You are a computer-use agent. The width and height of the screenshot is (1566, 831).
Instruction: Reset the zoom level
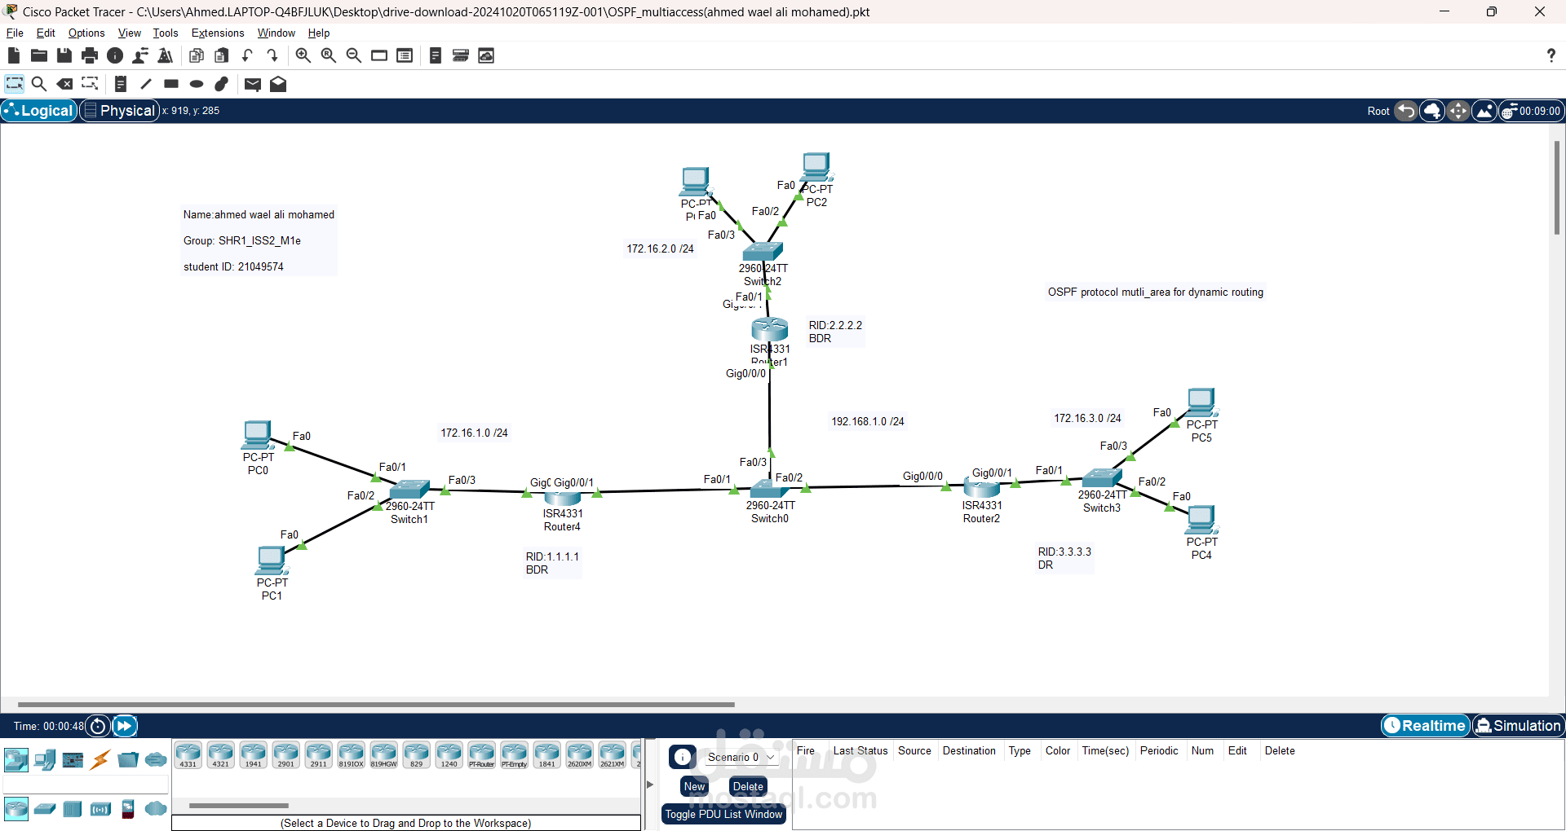pyautogui.click(x=328, y=55)
